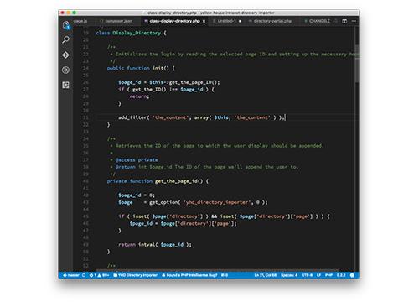Click the vertical scrollbar of the editor
Image resolution: width=419 pixels, height=302 pixels.
[357, 64]
